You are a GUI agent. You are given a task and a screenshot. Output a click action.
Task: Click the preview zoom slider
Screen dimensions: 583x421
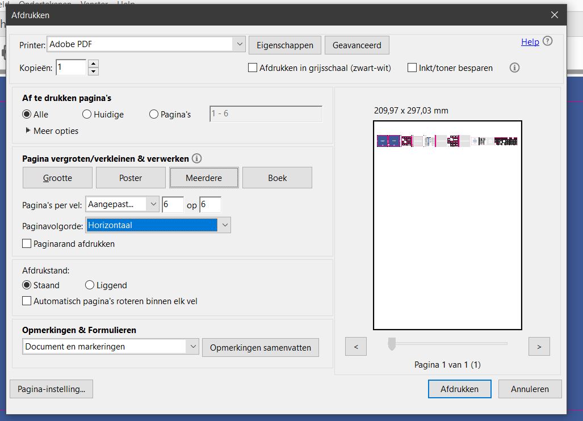pos(391,343)
